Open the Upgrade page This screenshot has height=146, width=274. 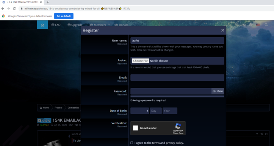[x=75, y=25]
